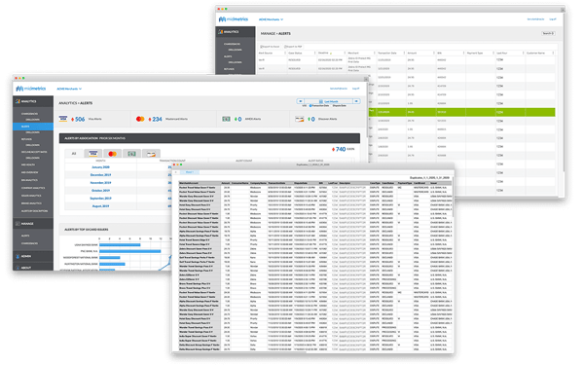This screenshot has height=365, width=584.
Task: Open ACME Merchants dropdown in Manage Alerts window
Action: pos(272,19)
